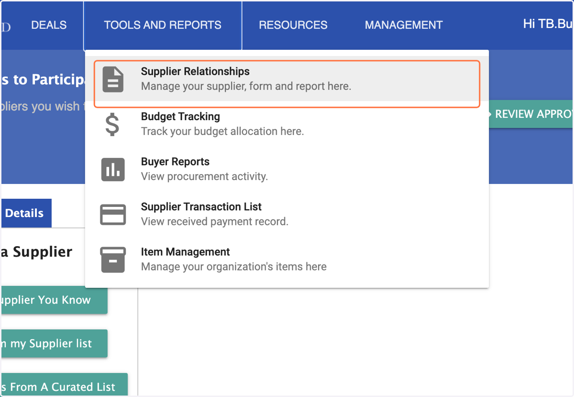Select Buyer Reports menu entry
Image resolution: width=574 pixels, height=397 pixels.
(287, 169)
